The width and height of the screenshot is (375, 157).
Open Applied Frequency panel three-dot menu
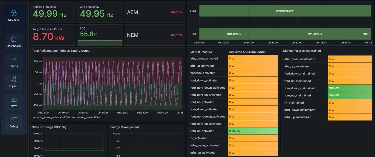click(73, 5)
